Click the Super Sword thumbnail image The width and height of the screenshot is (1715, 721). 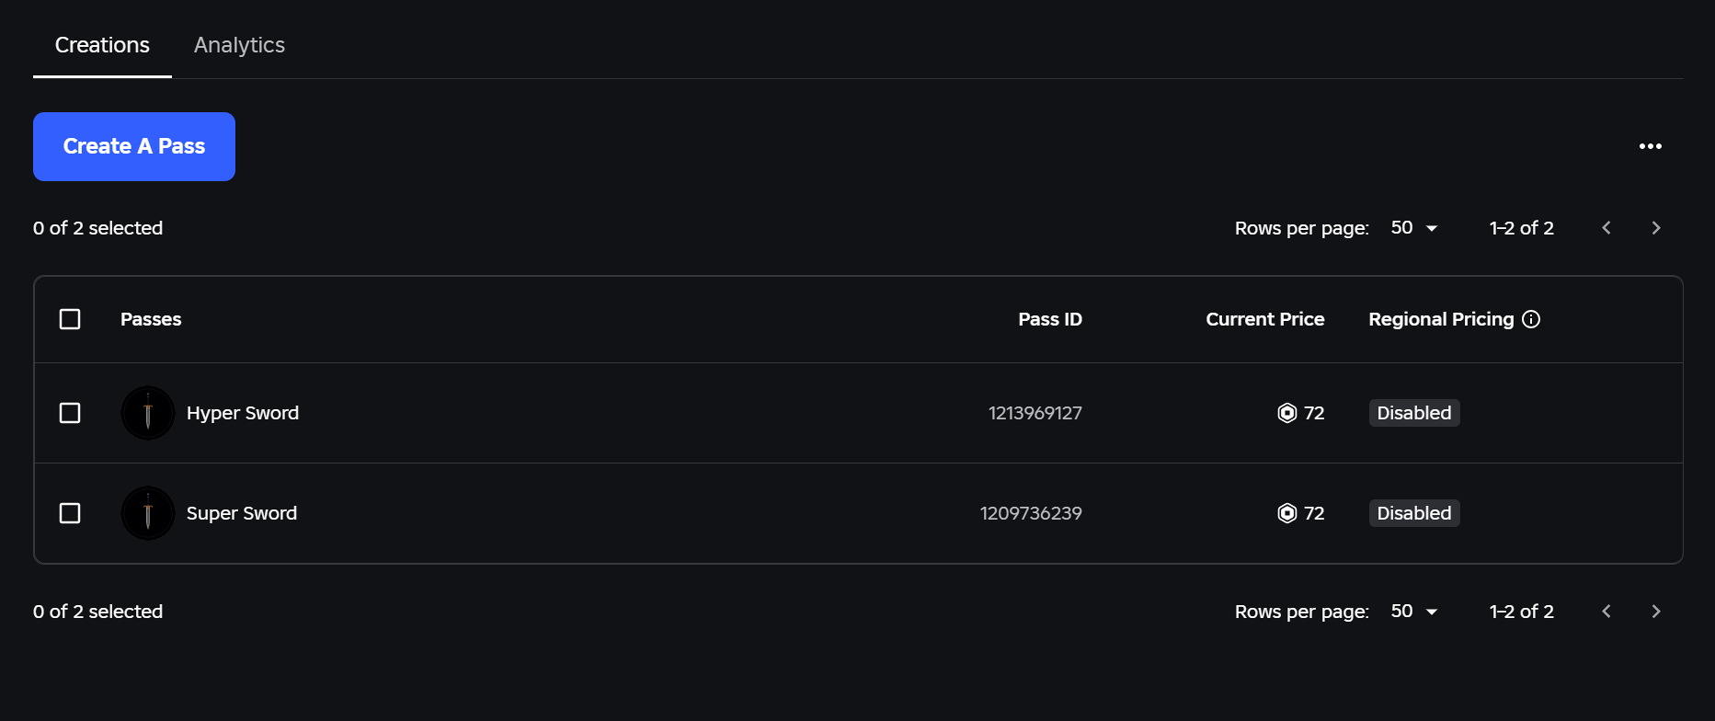(148, 513)
